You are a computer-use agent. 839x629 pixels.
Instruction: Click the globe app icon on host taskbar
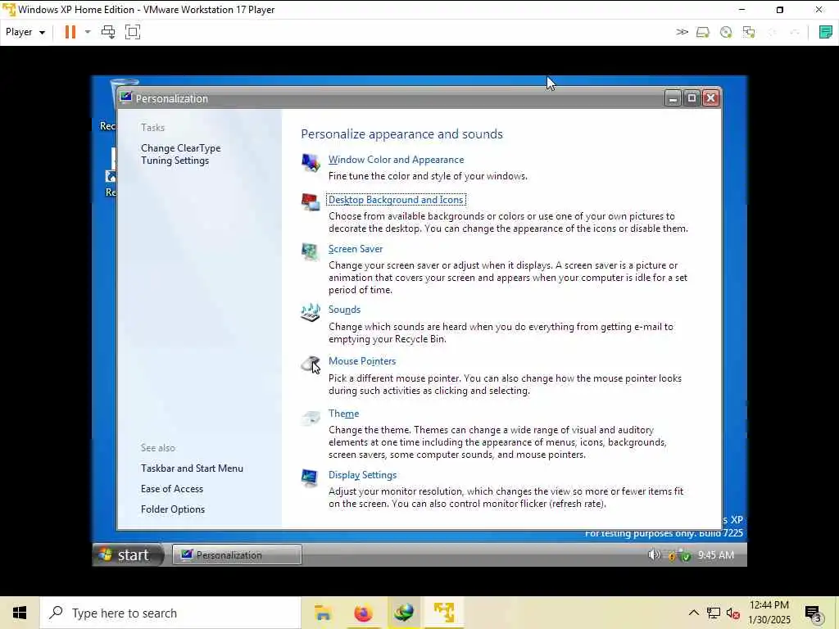pos(404,613)
